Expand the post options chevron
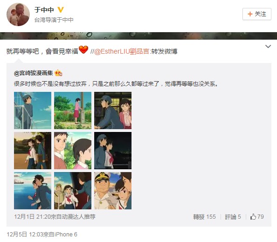Screen dimensions: 277x242 268,47
